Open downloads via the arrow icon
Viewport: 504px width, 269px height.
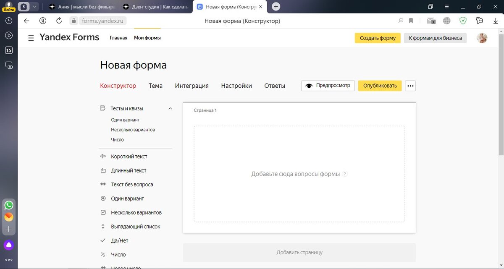pos(495,21)
